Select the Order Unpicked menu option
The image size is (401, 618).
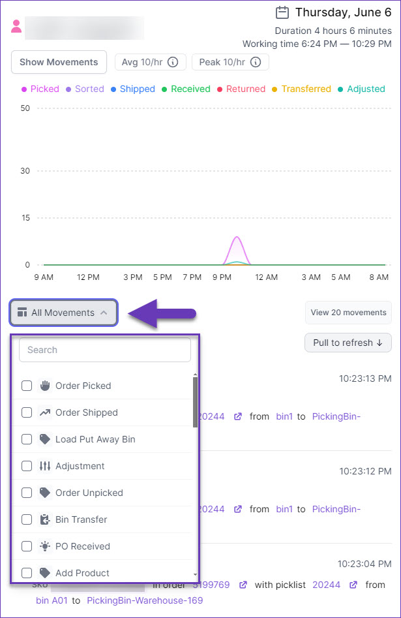[x=89, y=493]
